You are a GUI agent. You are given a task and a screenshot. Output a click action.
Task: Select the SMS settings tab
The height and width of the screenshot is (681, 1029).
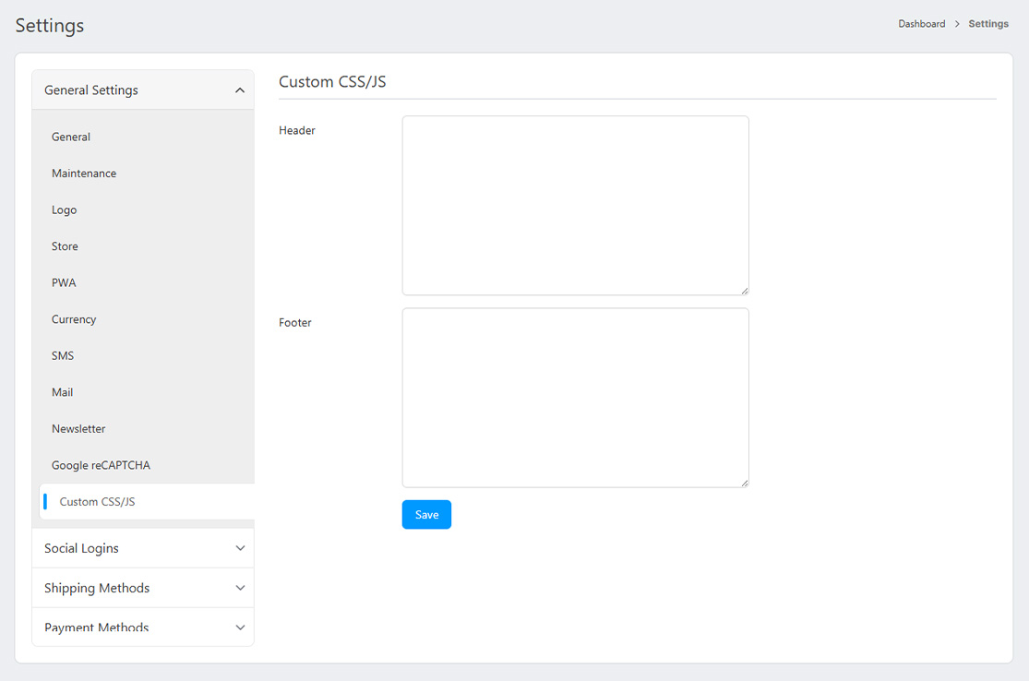[63, 355]
